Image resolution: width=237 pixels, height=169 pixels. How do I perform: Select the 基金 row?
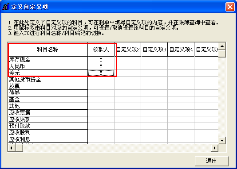pyautogui.click(x=48, y=100)
